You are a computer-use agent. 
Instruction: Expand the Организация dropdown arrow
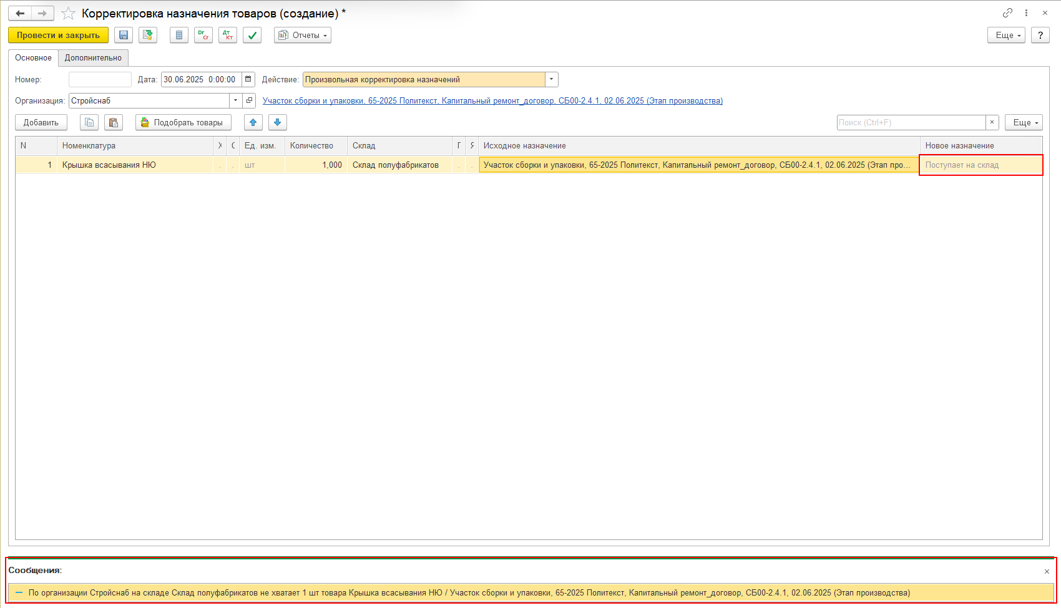(235, 100)
